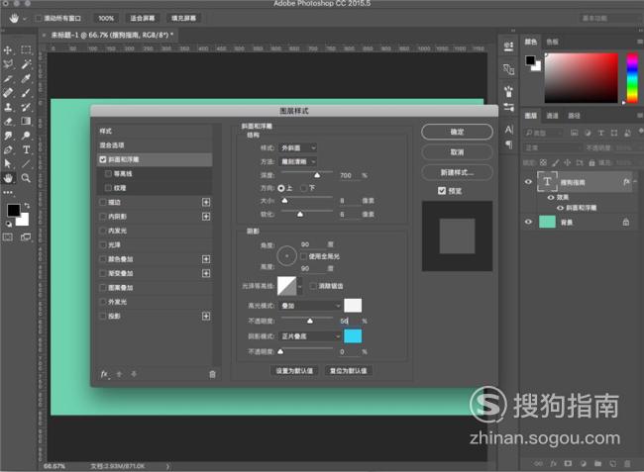Swap foreground and background colors
The width and height of the screenshot is (644, 472).
(27, 206)
